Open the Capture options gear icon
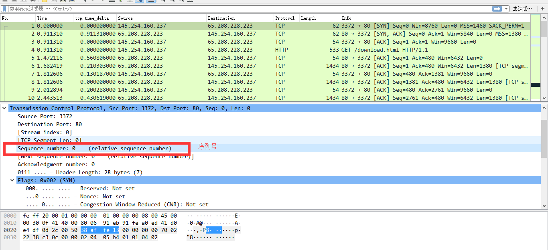This screenshot has height=250, width=548. [32, 1]
